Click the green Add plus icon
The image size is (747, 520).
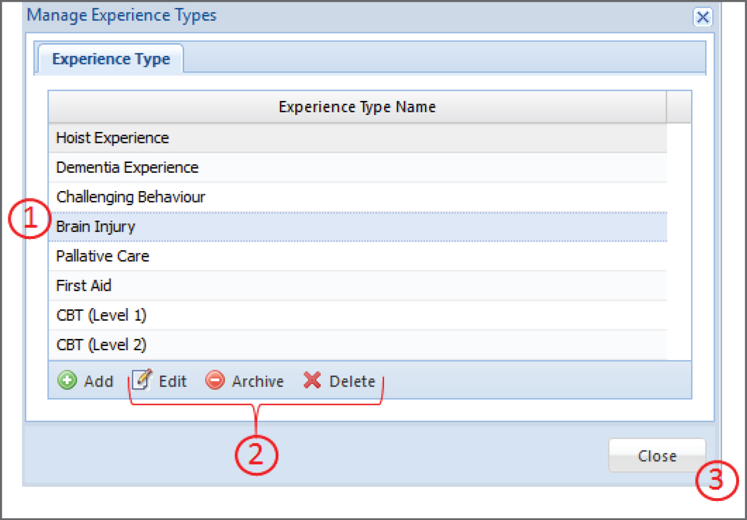click(67, 380)
